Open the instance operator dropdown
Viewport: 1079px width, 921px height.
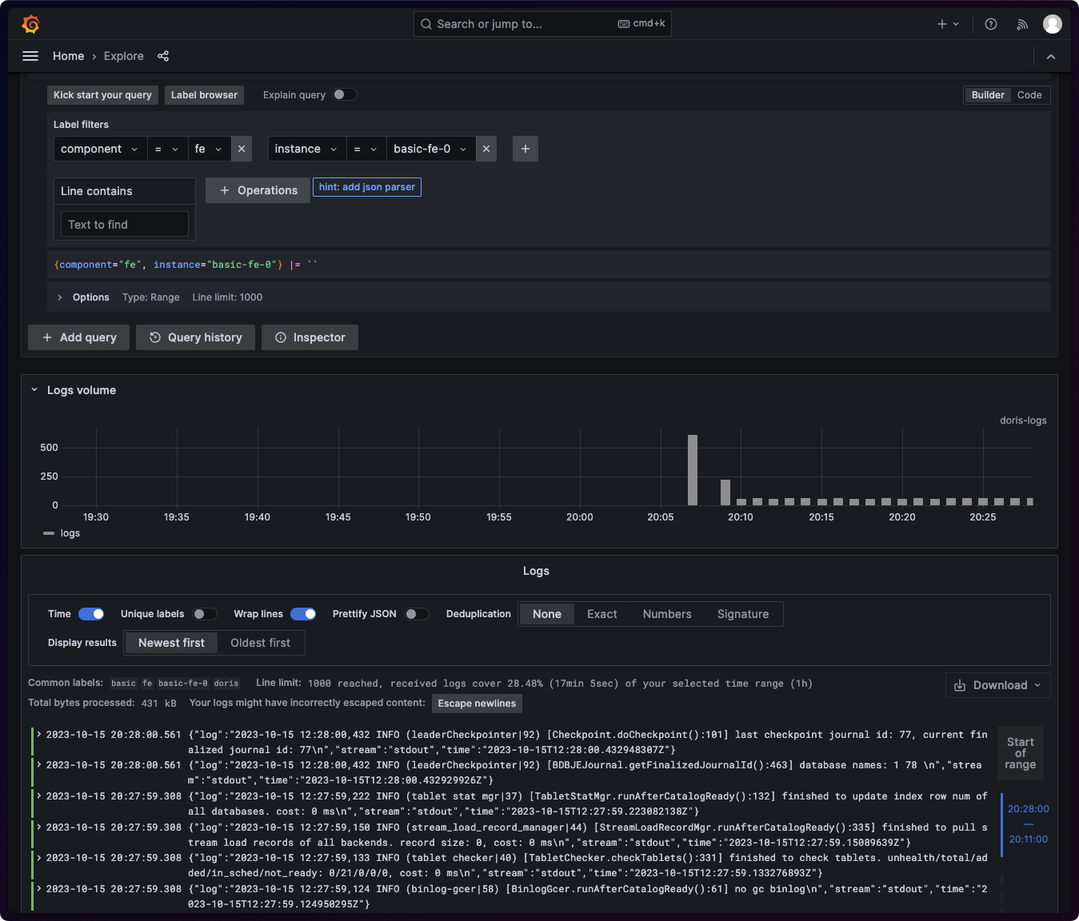click(x=366, y=149)
